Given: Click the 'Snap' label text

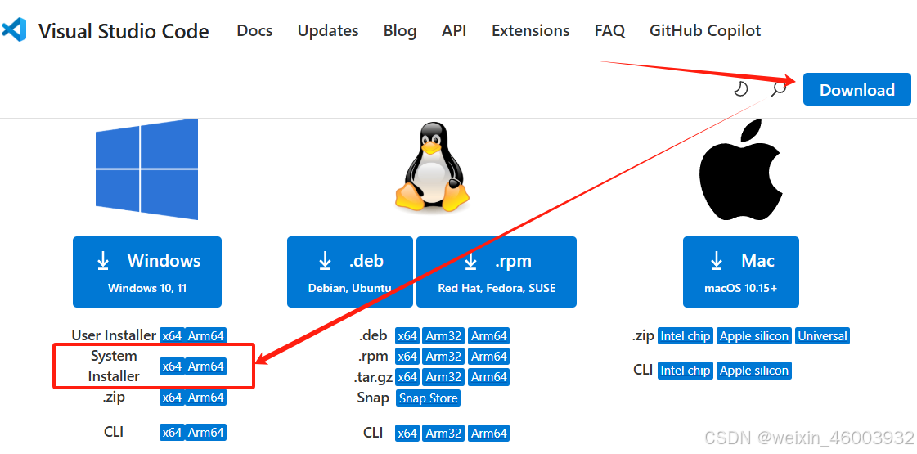Looking at the screenshot, I should (373, 398).
